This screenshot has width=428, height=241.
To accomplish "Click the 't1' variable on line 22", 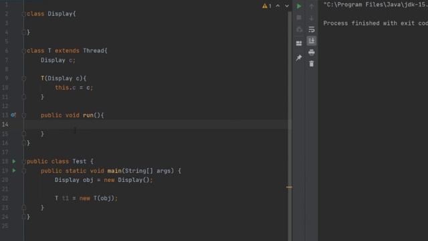I will pyautogui.click(x=66, y=198).
